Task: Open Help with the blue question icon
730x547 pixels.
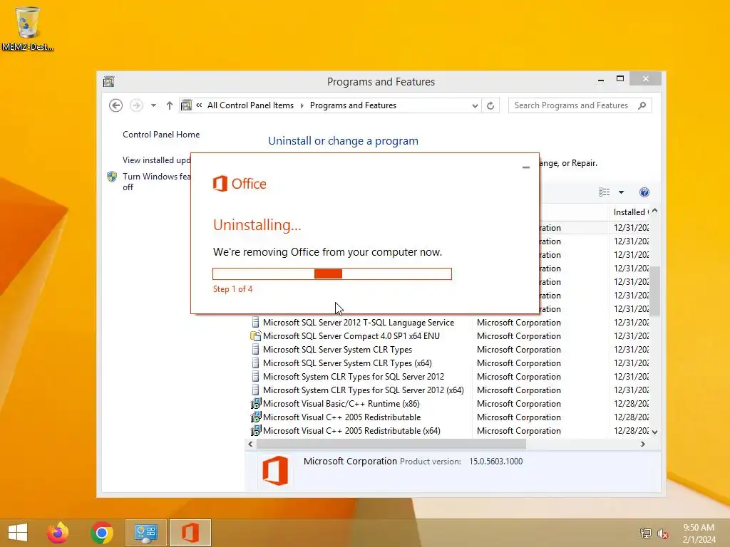Action: [644, 192]
